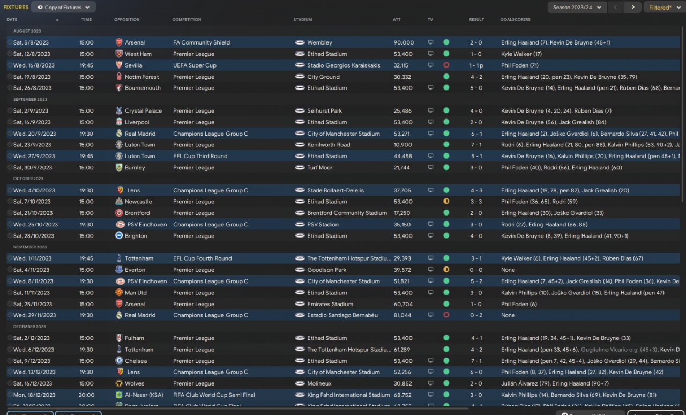Click the TV icon in the Sevilla row
Screen dimensions: 686x415
click(x=430, y=65)
